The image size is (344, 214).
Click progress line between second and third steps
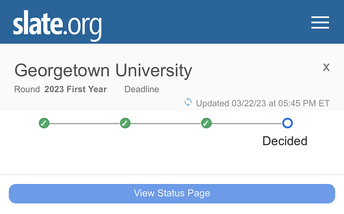coord(166,124)
